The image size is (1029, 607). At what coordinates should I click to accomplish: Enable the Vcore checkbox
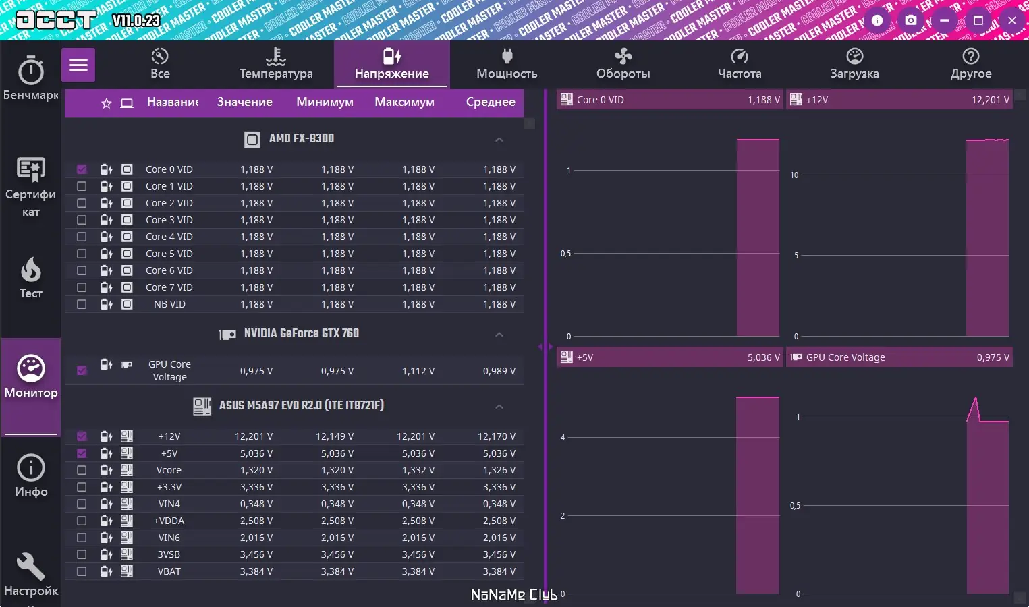[x=82, y=470]
